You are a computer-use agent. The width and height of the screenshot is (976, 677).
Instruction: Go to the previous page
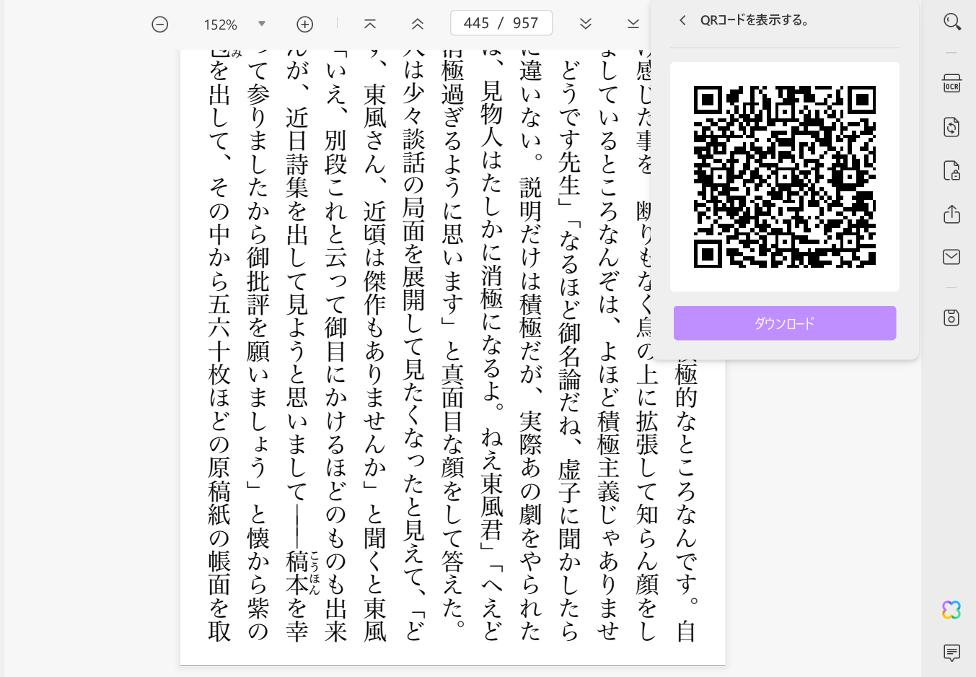[417, 24]
